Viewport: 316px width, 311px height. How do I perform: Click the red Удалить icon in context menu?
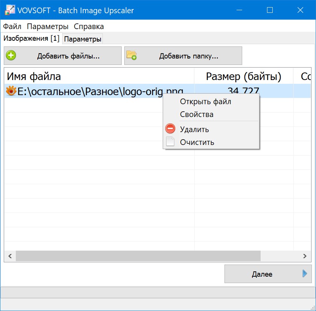170,129
